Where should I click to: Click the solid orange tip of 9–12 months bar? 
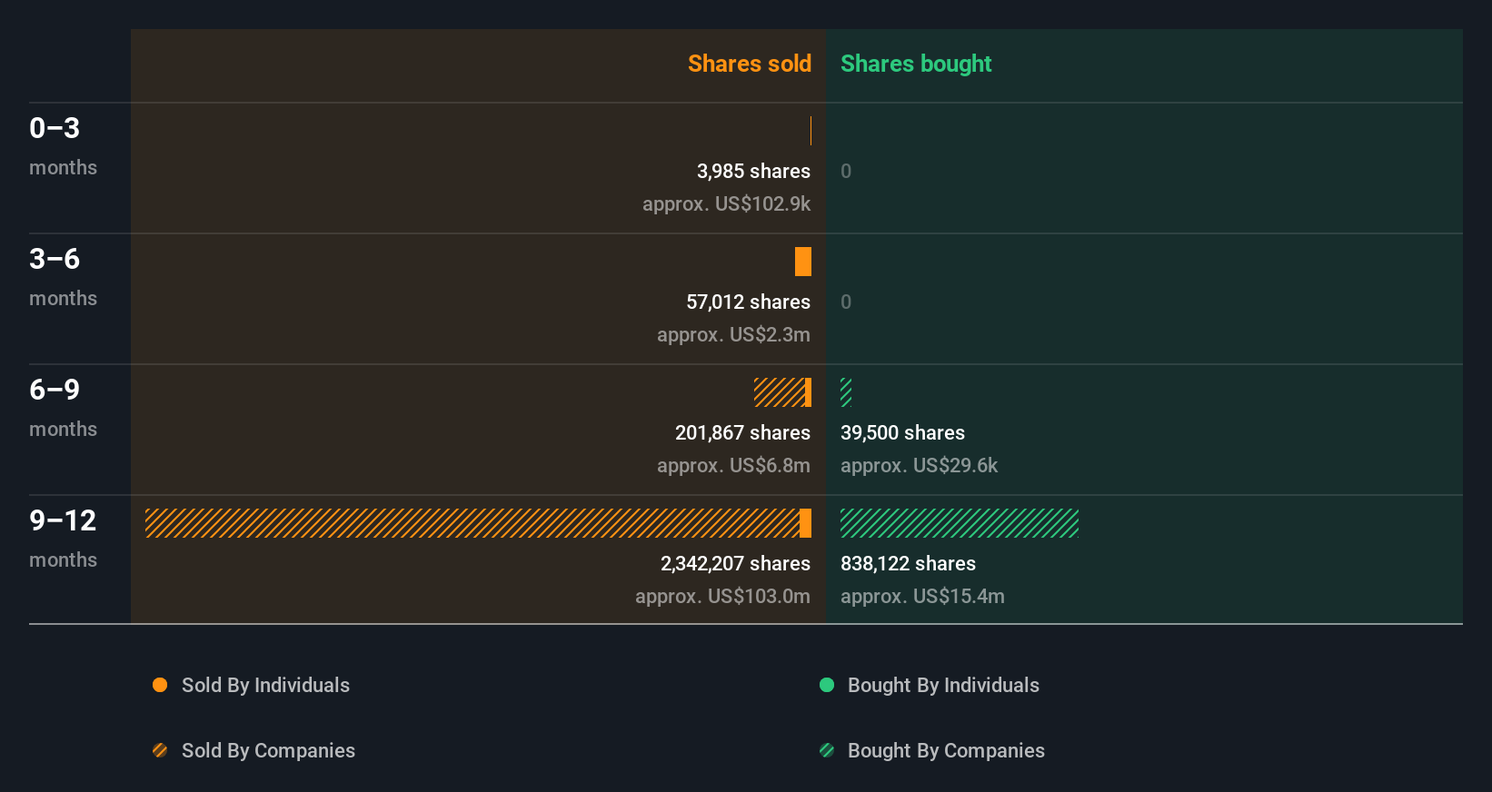click(x=805, y=523)
